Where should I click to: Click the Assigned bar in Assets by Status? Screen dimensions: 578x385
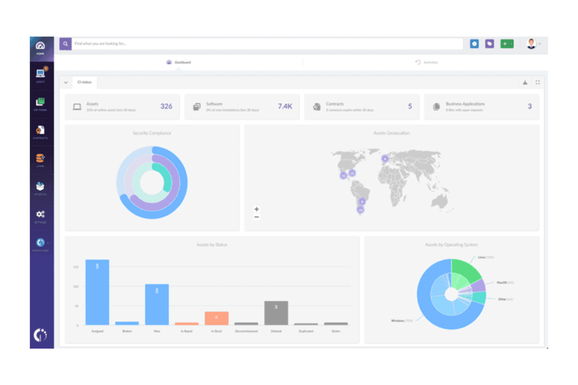click(x=97, y=292)
